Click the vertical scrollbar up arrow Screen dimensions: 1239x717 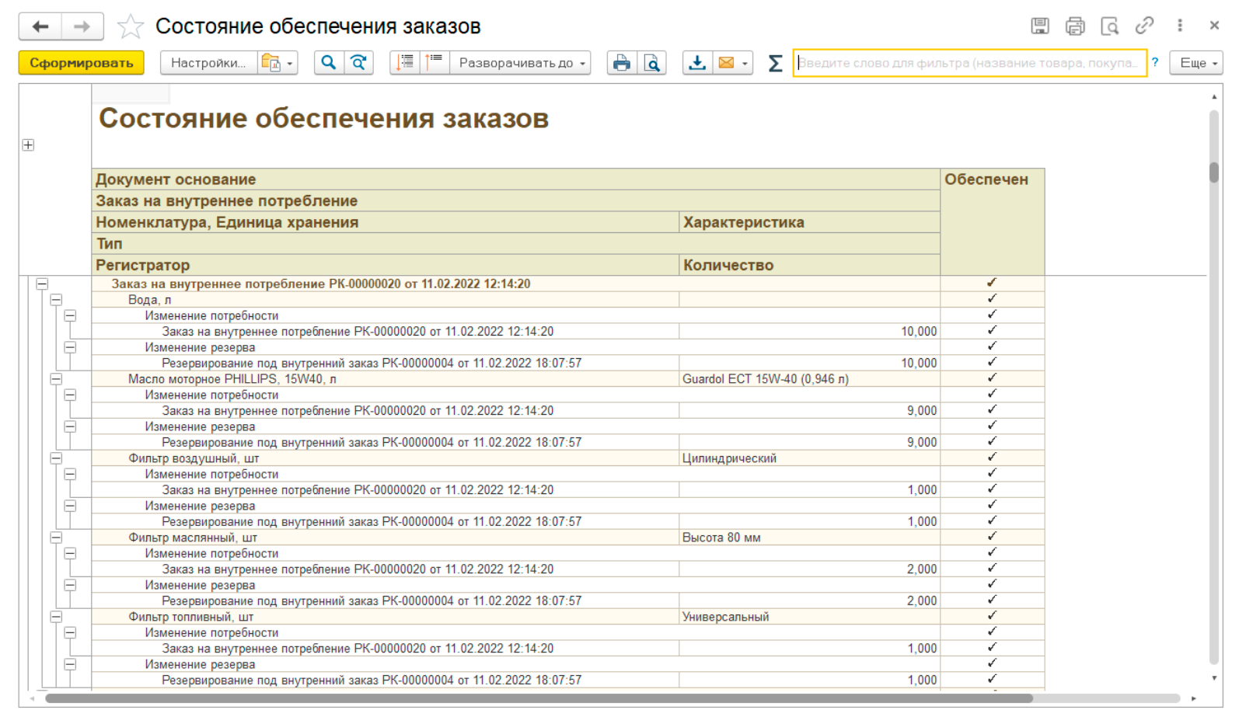pyautogui.click(x=1214, y=96)
